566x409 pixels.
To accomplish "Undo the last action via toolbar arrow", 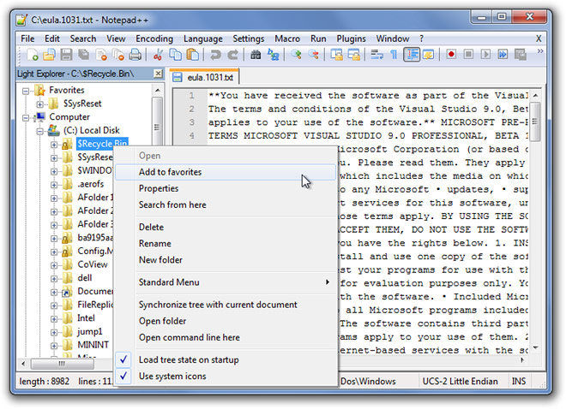I will (x=215, y=55).
